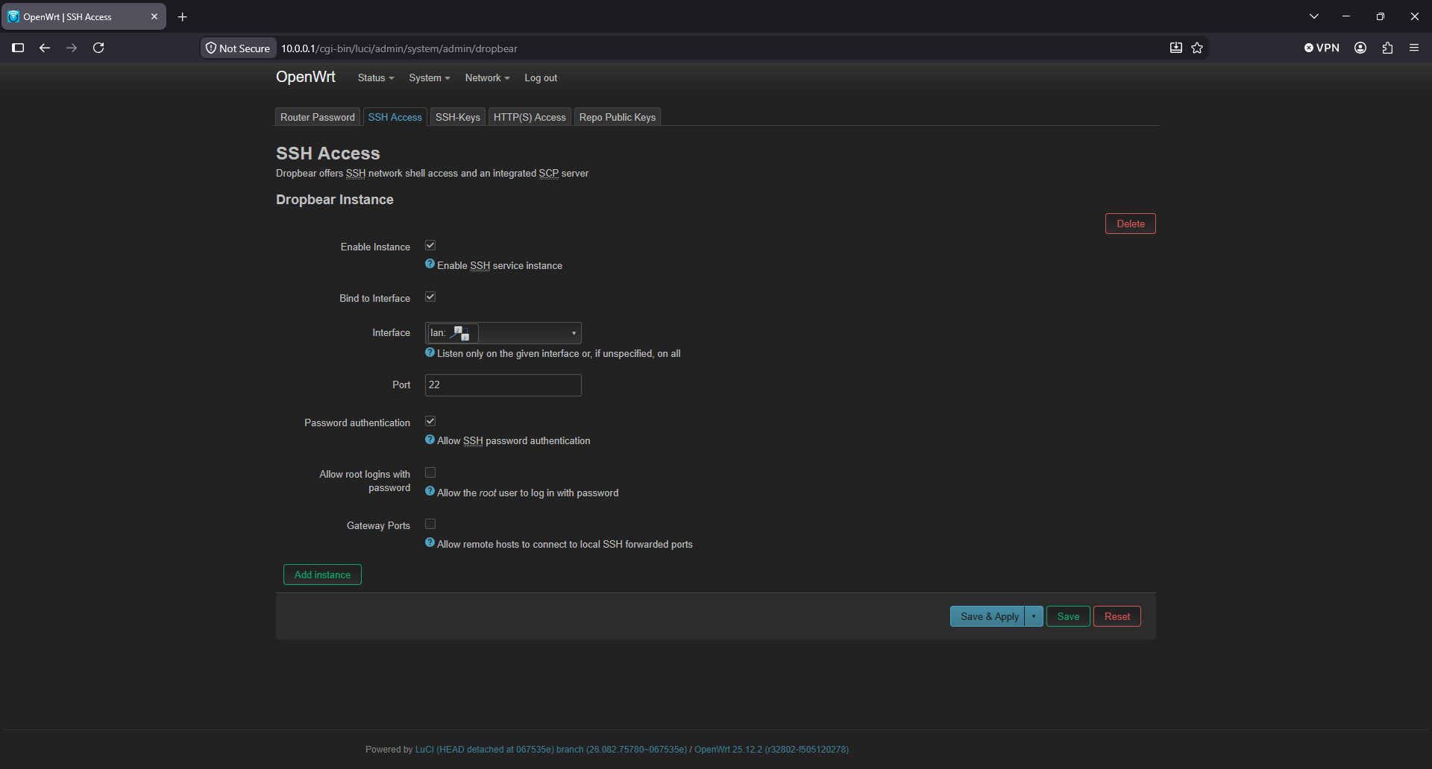Open a new browser tab
1432x769 pixels.
coord(182,16)
